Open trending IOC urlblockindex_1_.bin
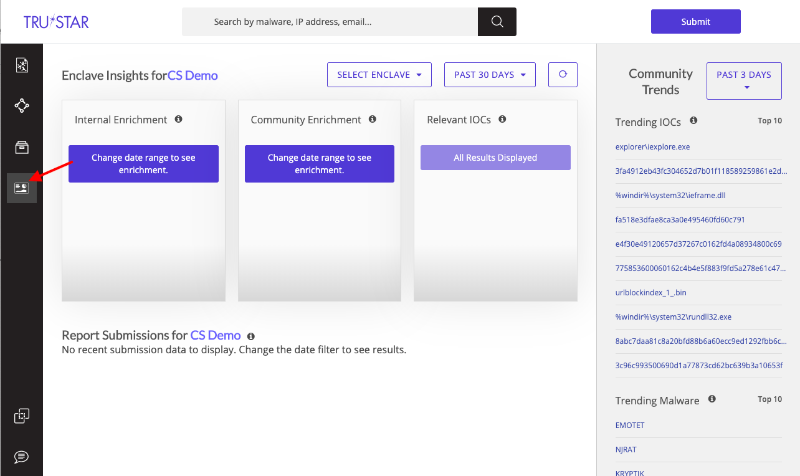This screenshot has height=476, width=800. (x=650, y=292)
